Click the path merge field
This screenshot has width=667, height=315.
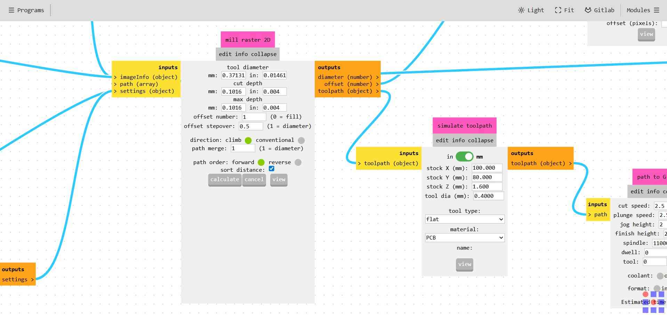point(243,148)
